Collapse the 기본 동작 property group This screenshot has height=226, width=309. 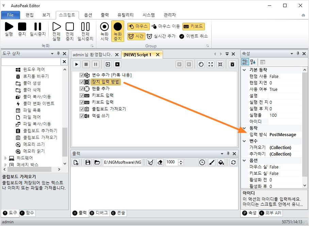tap(244, 70)
